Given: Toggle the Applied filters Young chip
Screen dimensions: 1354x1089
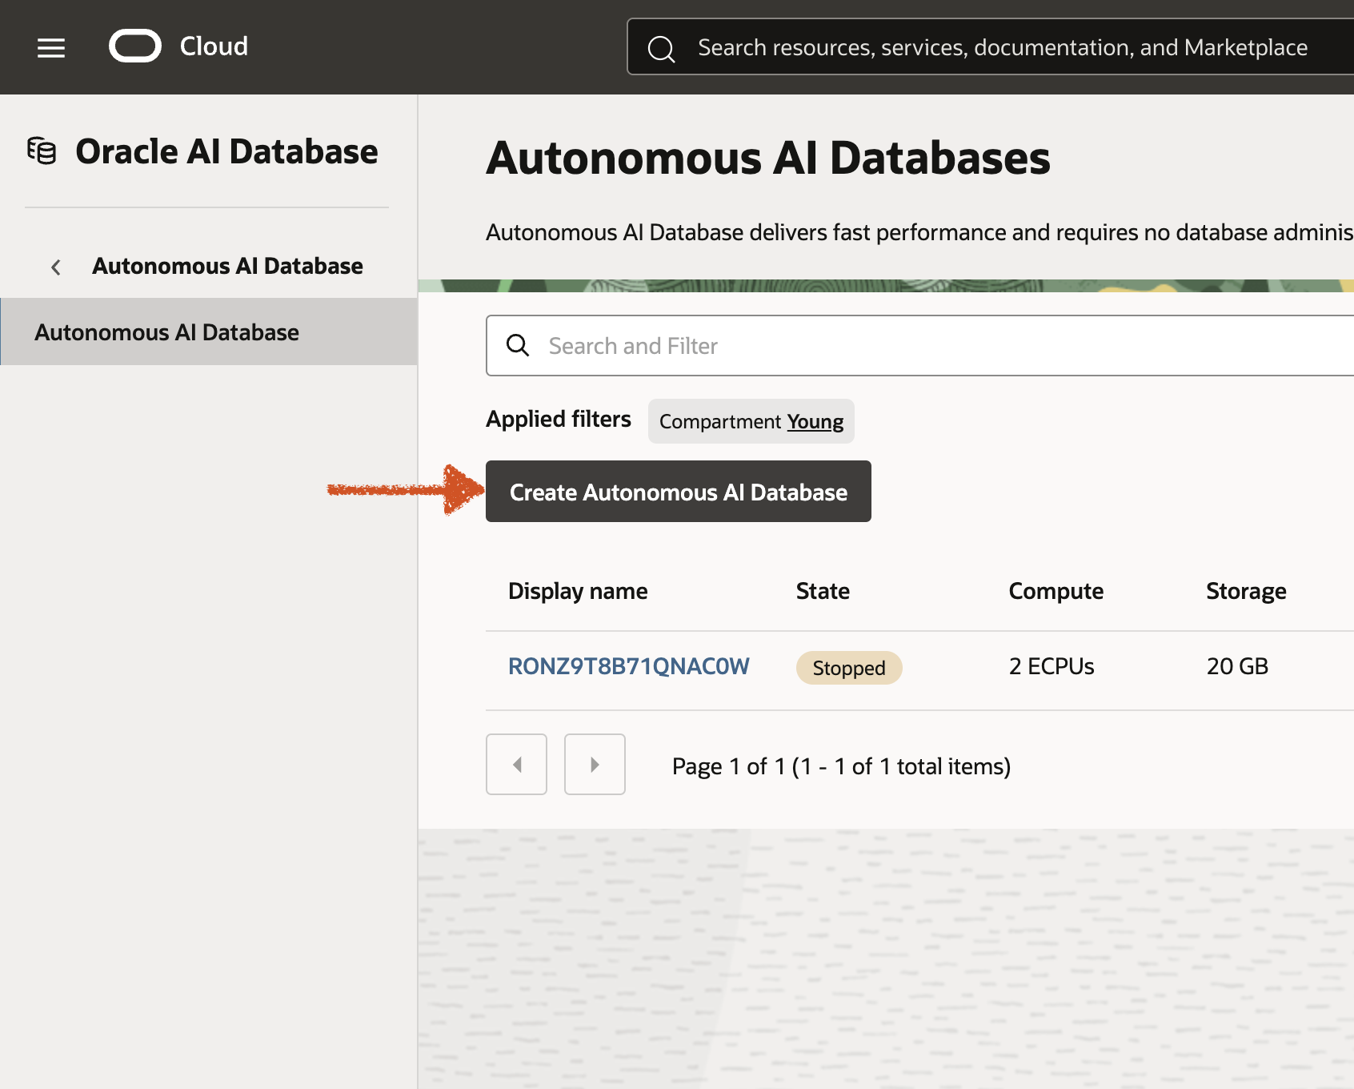Looking at the screenshot, I should coord(751,421).
